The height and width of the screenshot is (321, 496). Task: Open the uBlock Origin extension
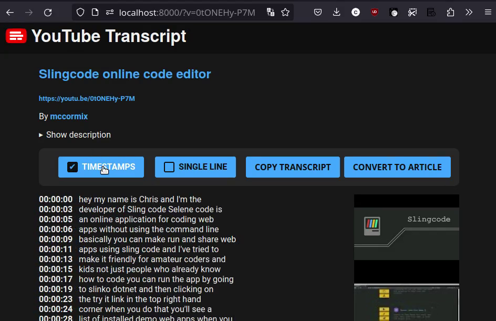click(375, 12)
